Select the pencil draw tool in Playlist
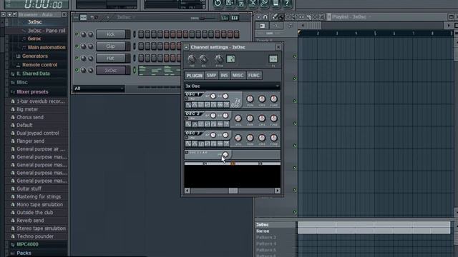Viewport: 458px width, 257px height. coord(274,17)
